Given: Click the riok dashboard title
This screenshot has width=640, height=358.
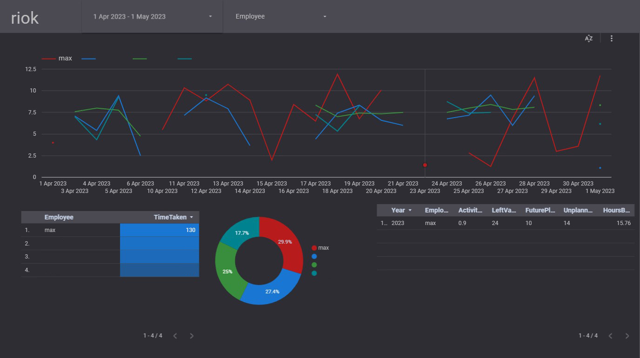Looking at the screenshot, I should point(25,18).
